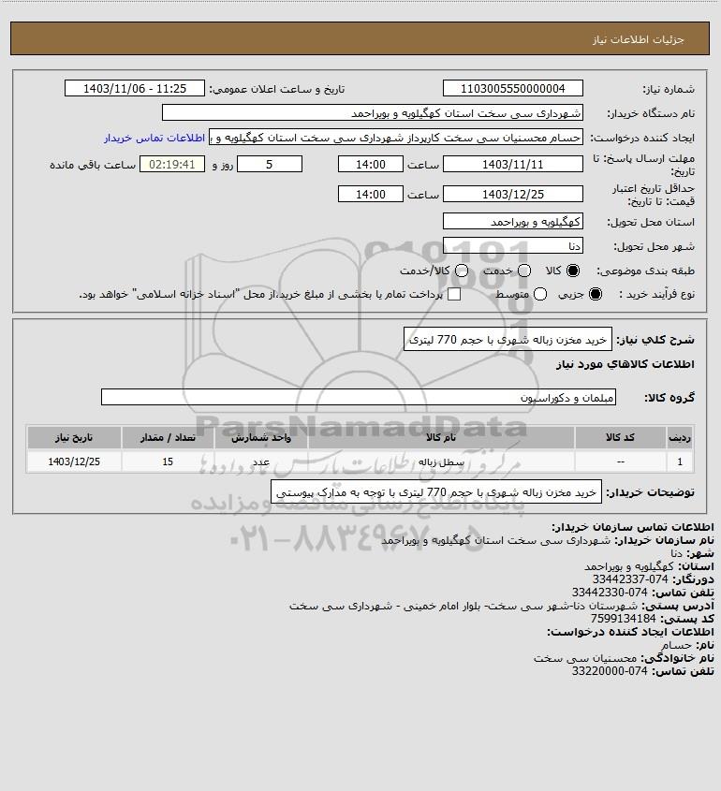The height and width of the screenshot is (791, 721).
Task: Click the اطلاعات کالاهای مورد نیاز heading
Action: [x=625, y=364]
